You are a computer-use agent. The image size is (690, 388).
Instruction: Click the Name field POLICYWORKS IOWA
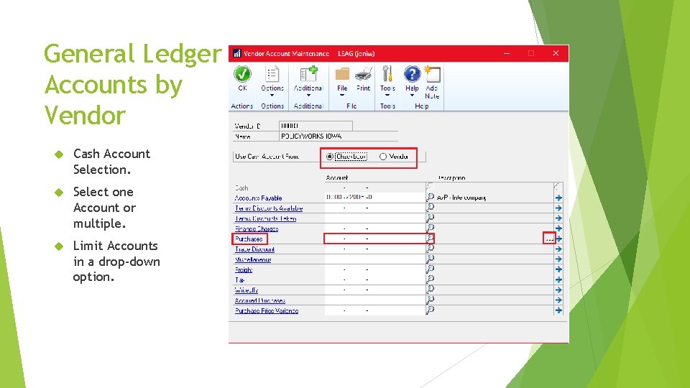point(339,137)
